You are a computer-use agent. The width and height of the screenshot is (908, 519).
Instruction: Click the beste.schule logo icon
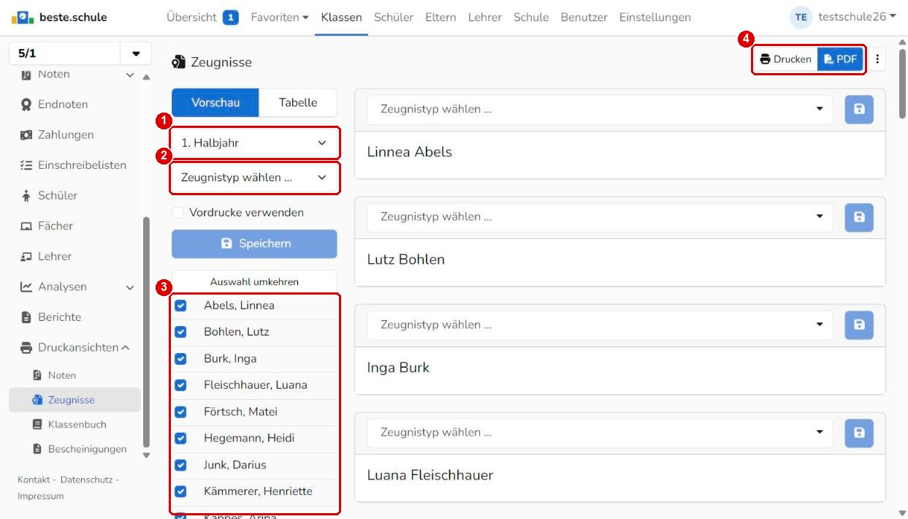23,17
